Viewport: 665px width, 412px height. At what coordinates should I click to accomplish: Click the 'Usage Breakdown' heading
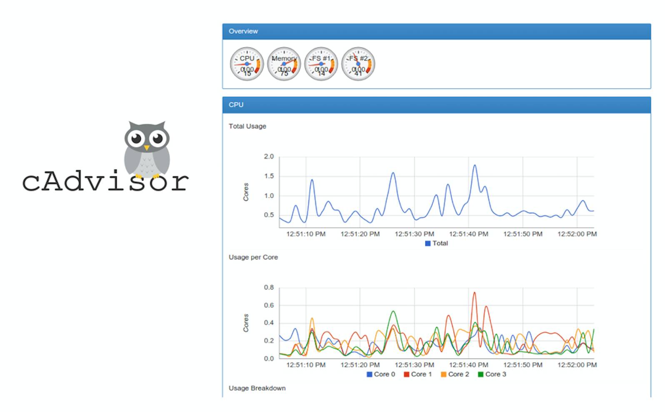tap(257, 388)
